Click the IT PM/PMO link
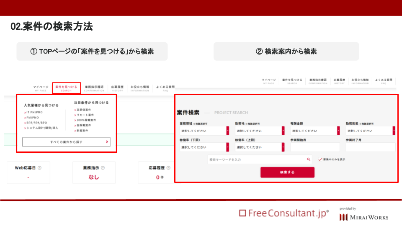This screenshot has width=402, height=226. [34, 112]
